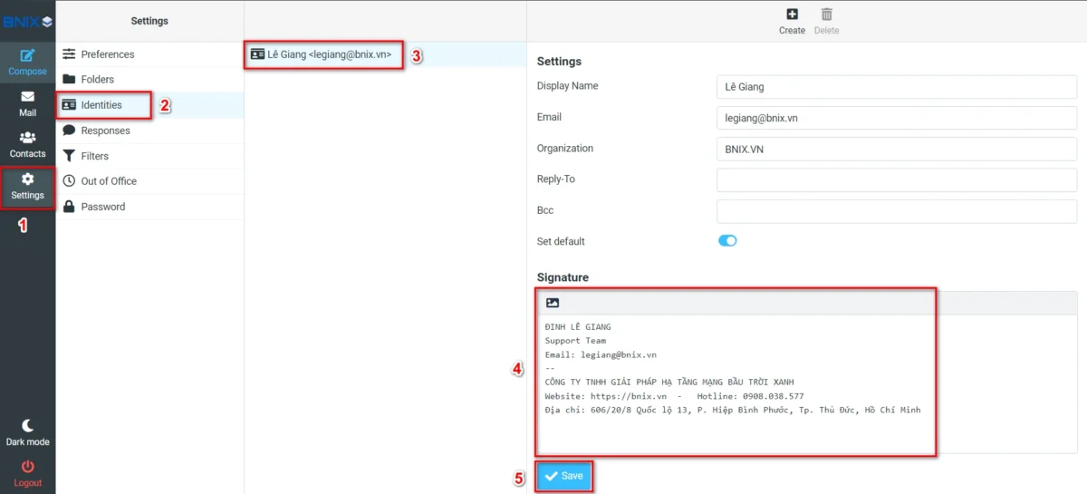Click the Bcc field

[x=897, y=211]
